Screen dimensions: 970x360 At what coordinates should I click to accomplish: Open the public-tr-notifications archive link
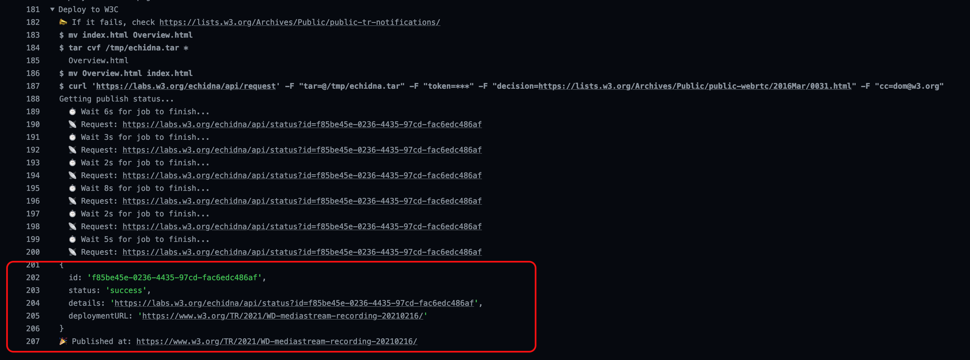[299, 22]
